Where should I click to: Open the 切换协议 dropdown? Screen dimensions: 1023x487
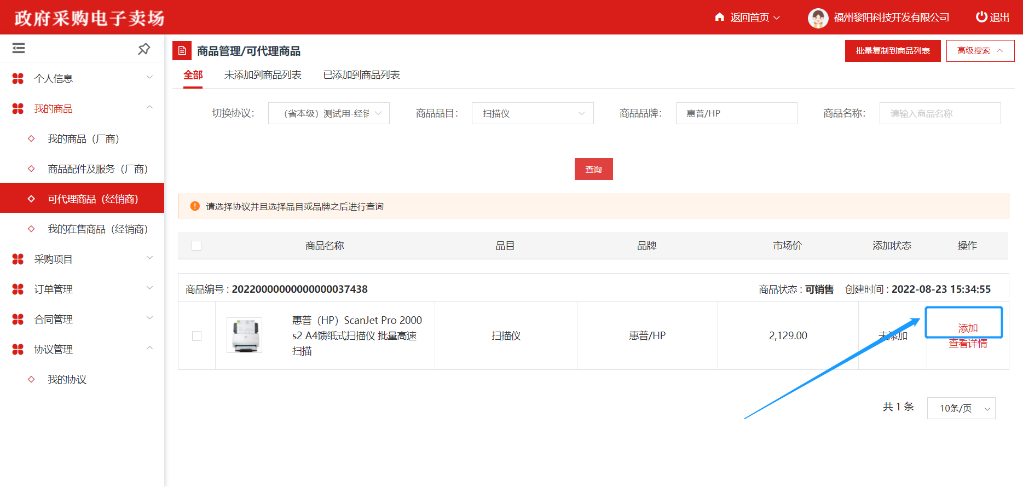[328, 113]
